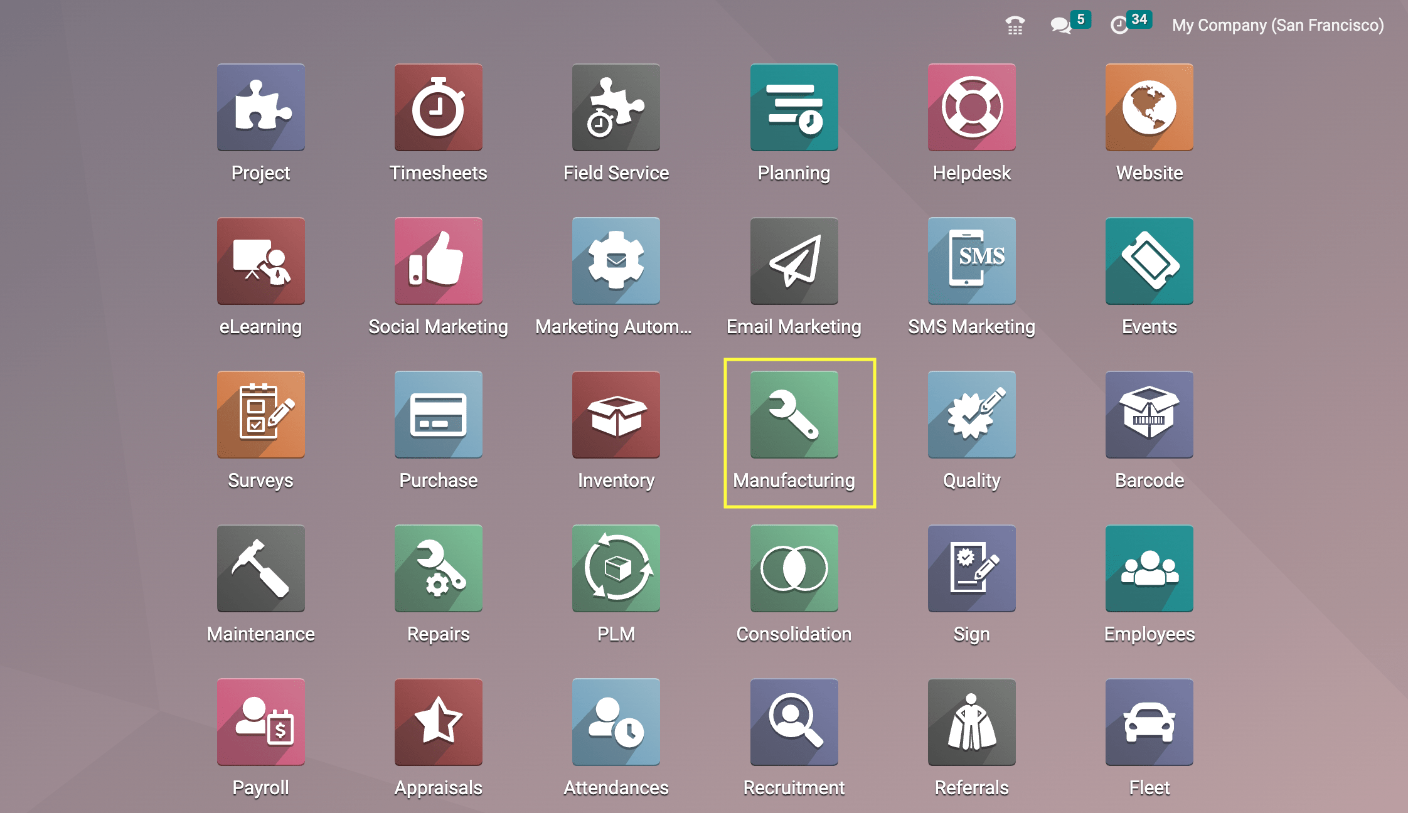Open the Sign app
Screen dimensions: 1408x813
971,568
